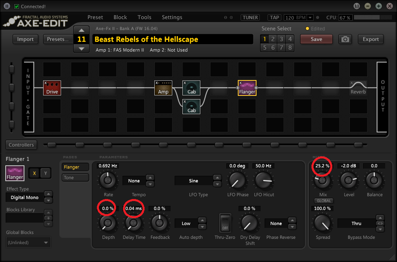Click the Save button
The image size is (397, 262).
pos(316,39)
